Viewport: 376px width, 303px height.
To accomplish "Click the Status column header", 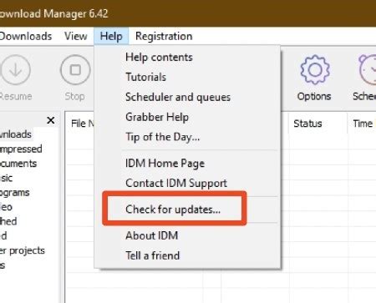I will coord(307,124).
